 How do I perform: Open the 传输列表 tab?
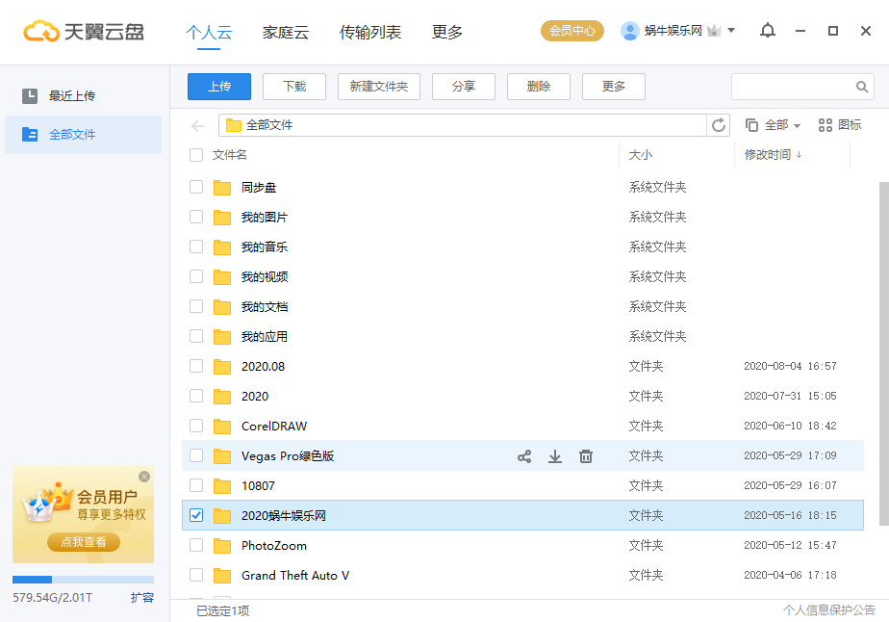(370, 31)
